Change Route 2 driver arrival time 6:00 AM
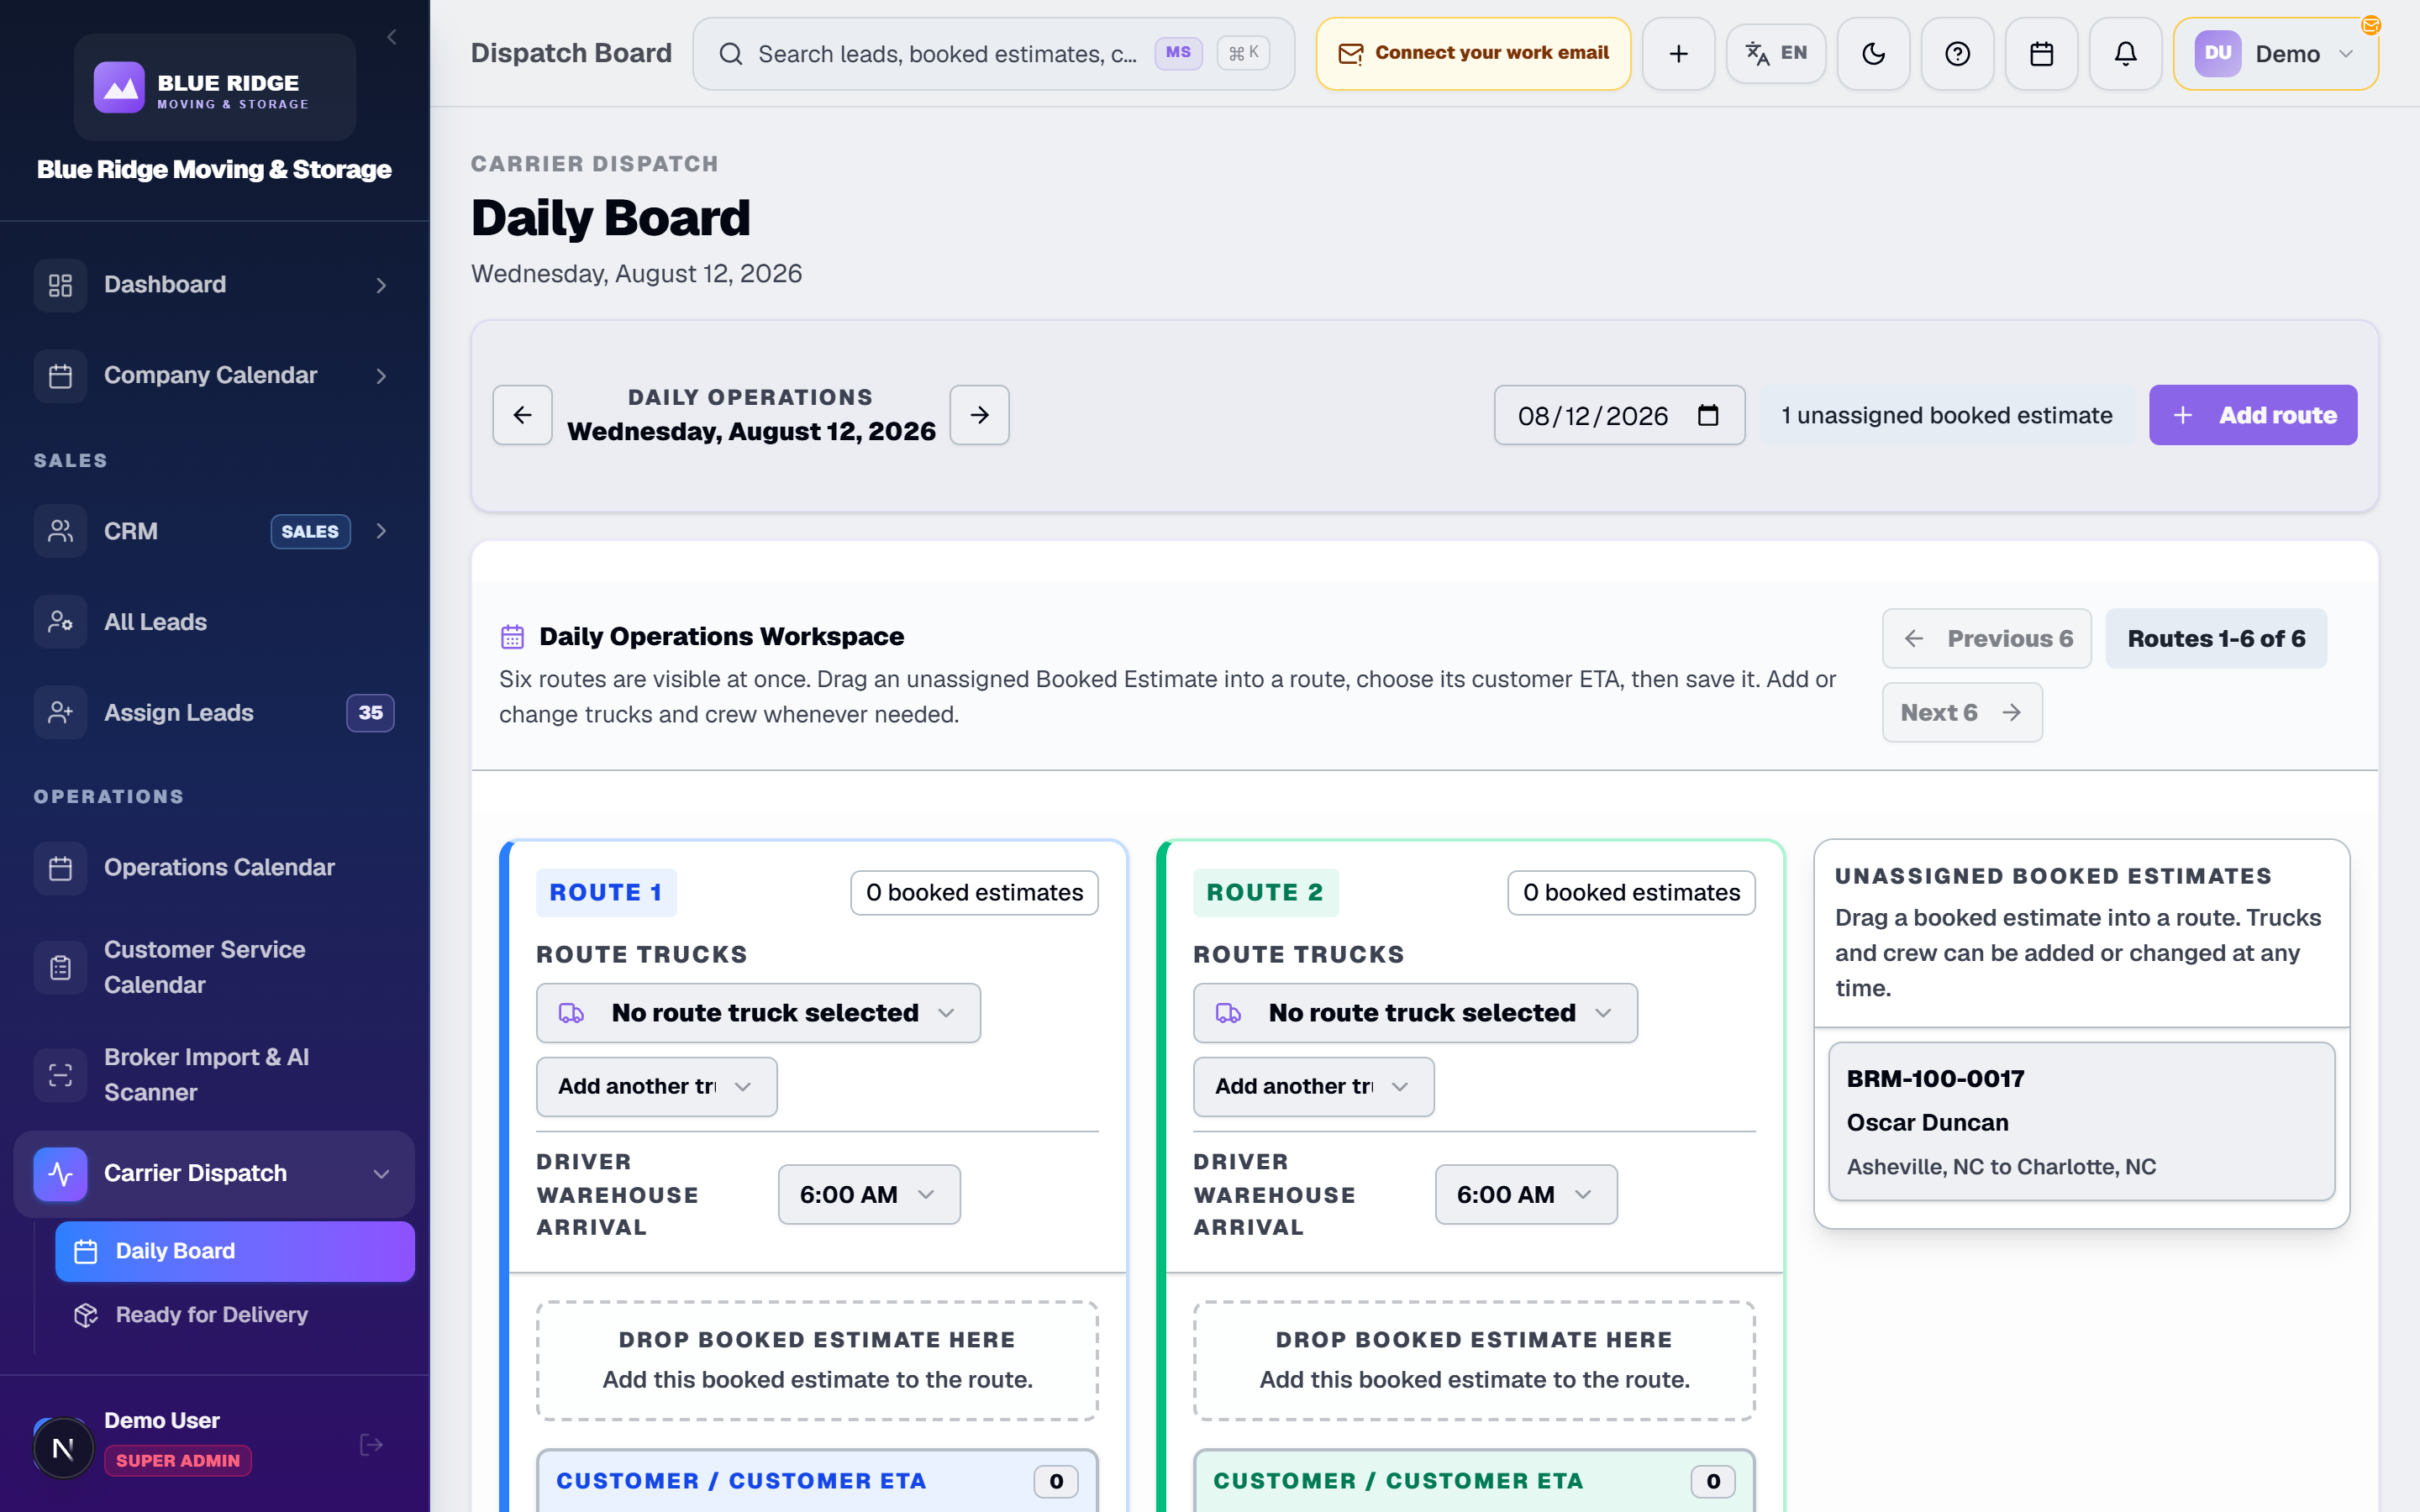Screen dimensions: 2420x1512 click(x=1526, y=1195)
